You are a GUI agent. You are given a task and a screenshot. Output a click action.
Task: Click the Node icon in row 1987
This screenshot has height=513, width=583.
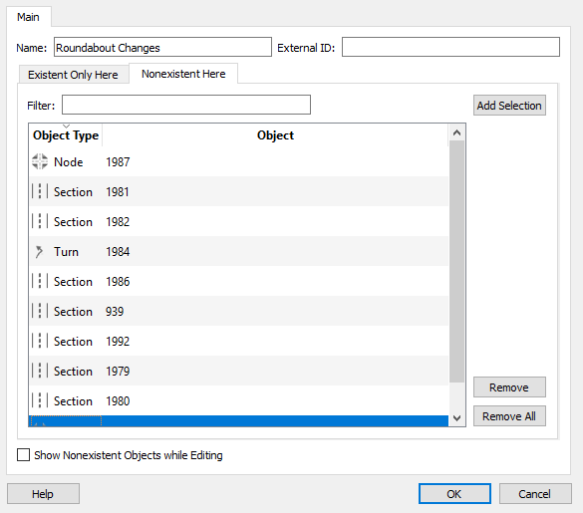40,161
